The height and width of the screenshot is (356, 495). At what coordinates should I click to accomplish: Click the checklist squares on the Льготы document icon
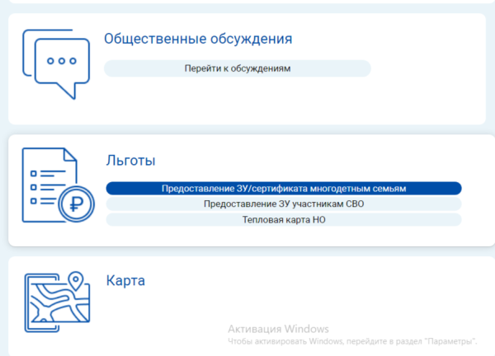tap(33, 188)
